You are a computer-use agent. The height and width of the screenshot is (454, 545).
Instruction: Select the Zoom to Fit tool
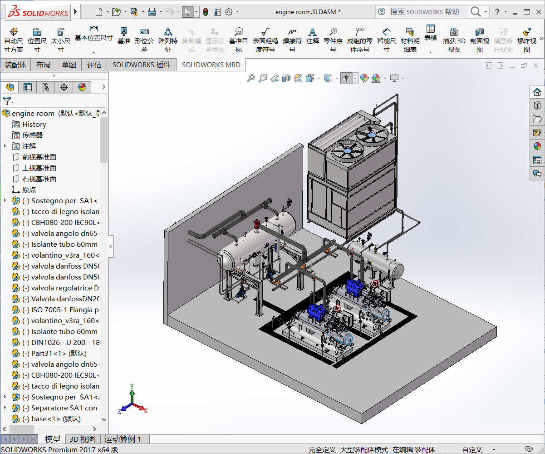(x=251, y=78)
